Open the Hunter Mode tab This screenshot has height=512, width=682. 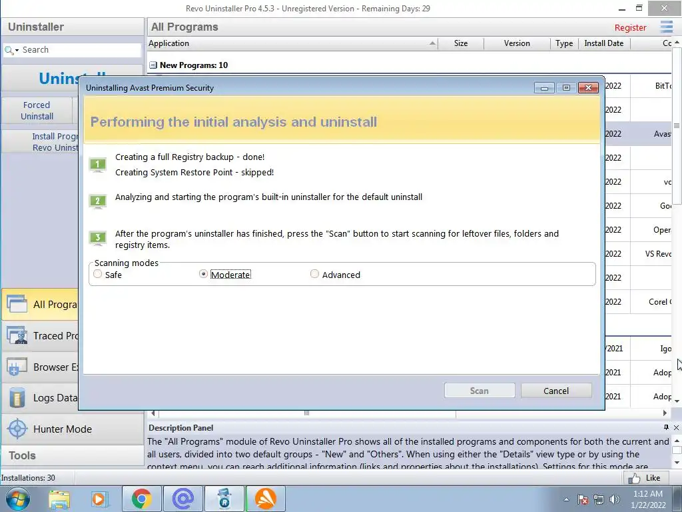point(73,429)
